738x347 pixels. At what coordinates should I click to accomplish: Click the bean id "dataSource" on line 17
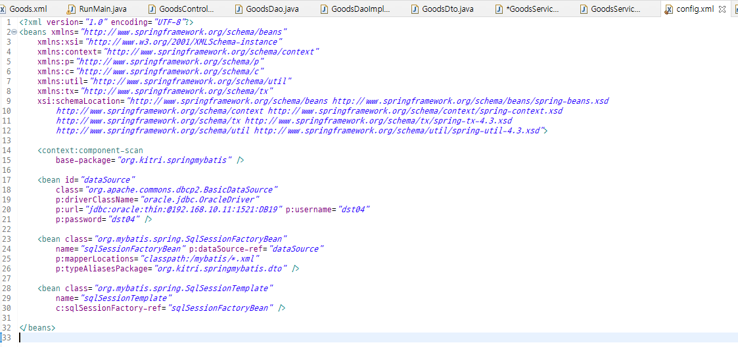(108, 180)
